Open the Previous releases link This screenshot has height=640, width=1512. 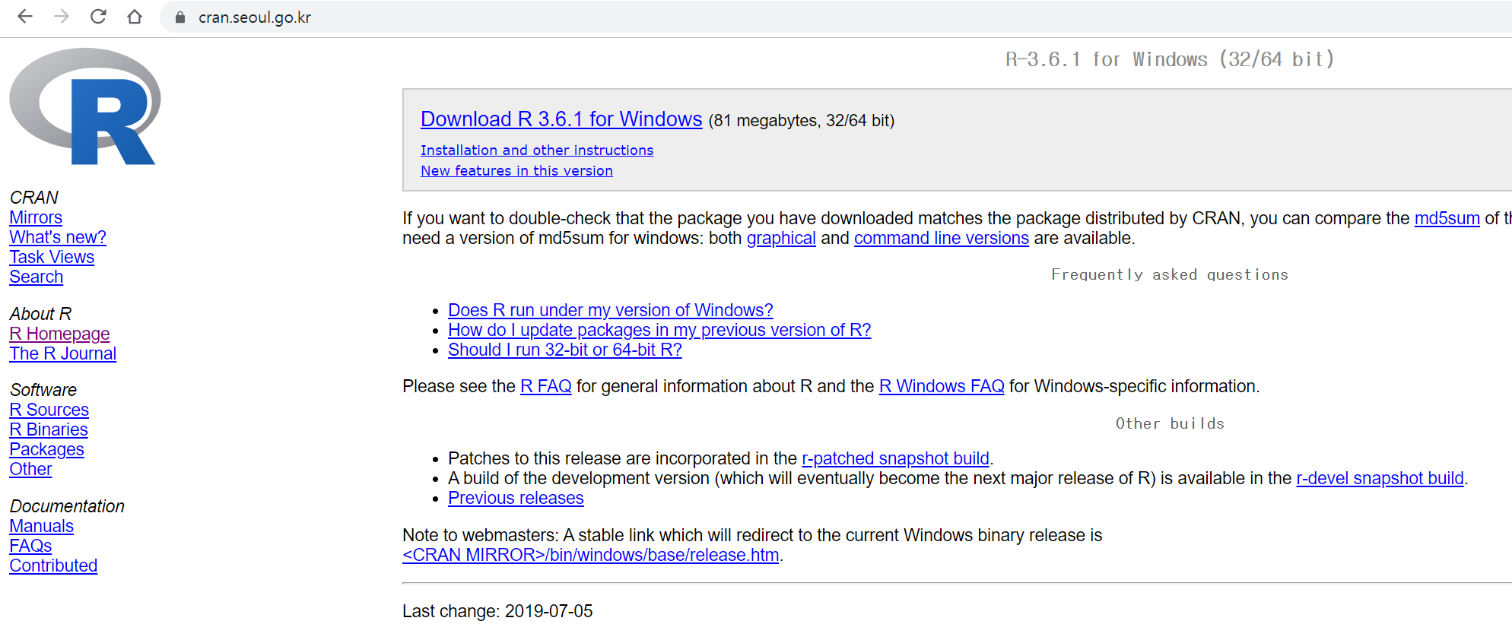pos(516,498)
